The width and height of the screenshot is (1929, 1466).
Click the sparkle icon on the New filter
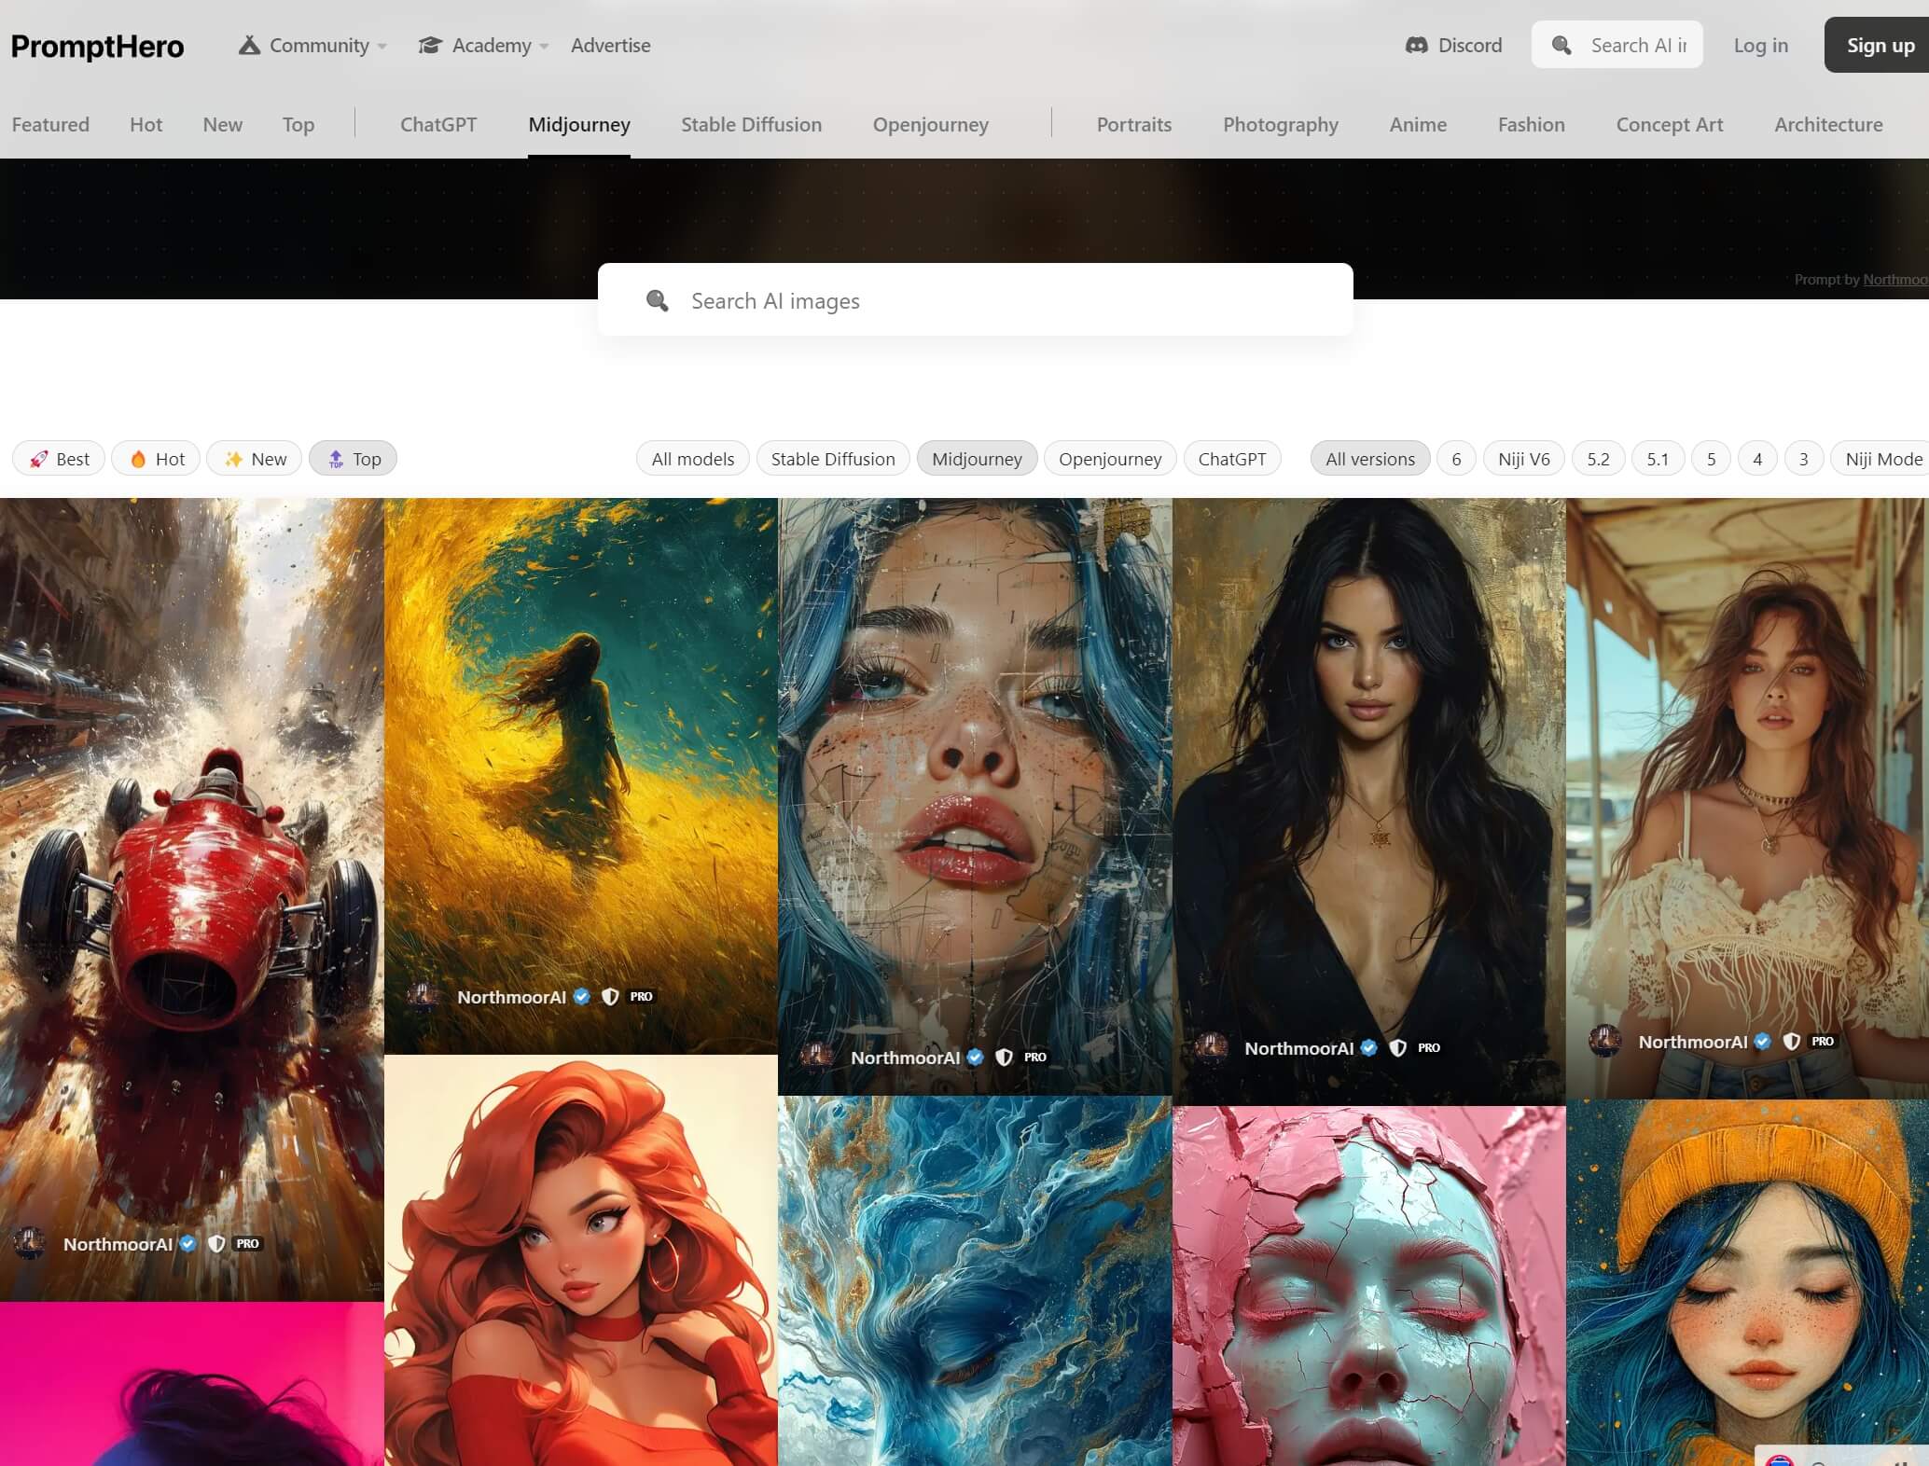[233, 459]
